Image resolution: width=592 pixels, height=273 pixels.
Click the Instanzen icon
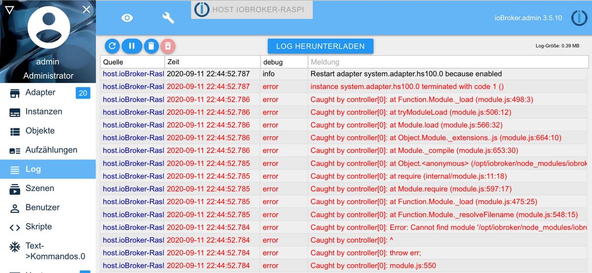click(x=15, y=112)
